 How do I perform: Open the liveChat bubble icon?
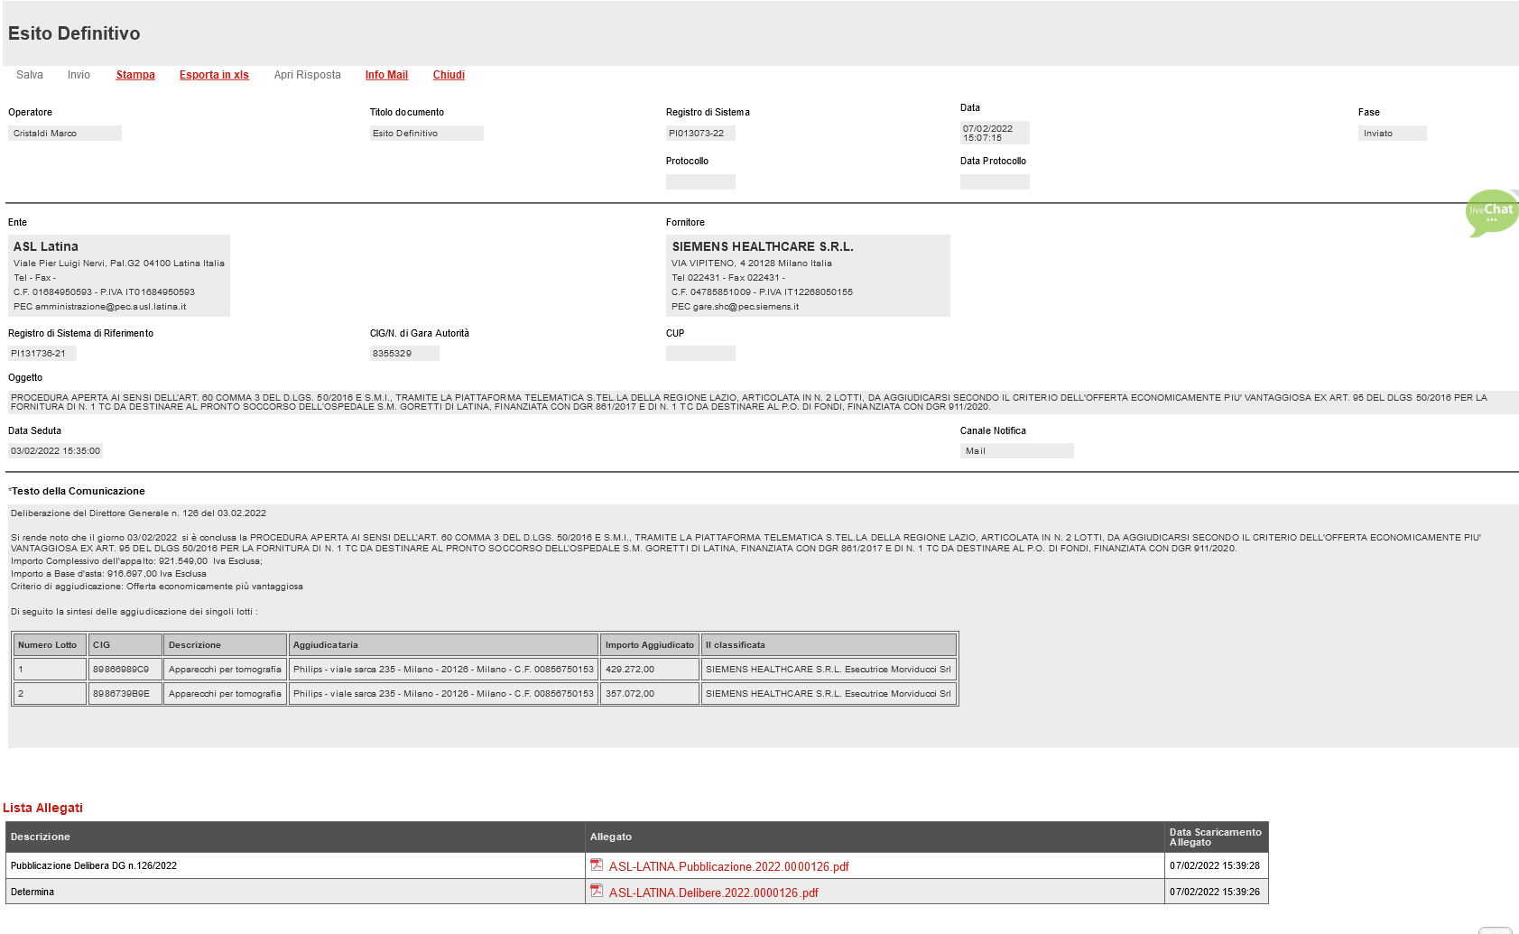coord(1491,213)
